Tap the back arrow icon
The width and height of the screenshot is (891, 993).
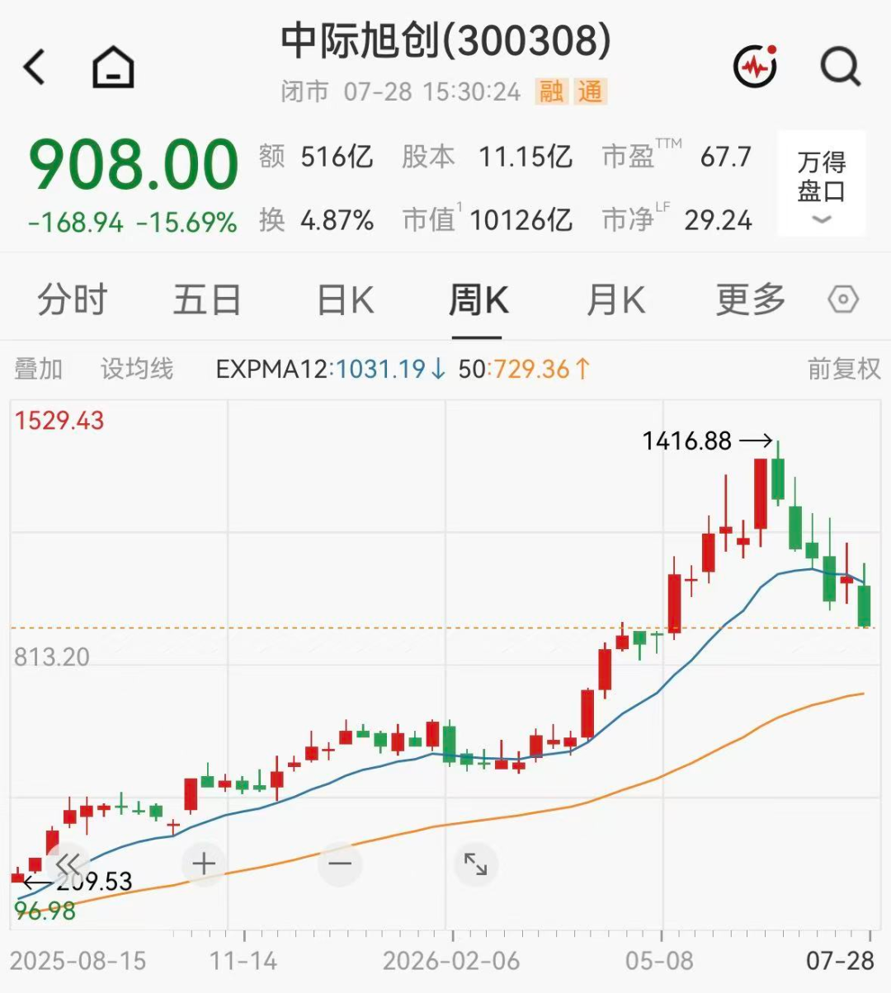coord(35,67)
